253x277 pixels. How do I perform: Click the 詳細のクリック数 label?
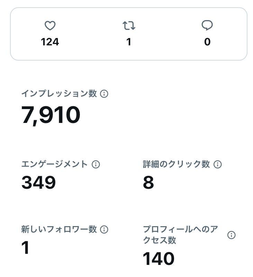(176, 164)
